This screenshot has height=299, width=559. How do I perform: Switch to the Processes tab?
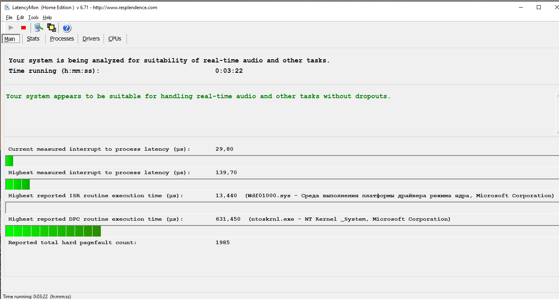(62, 39)
